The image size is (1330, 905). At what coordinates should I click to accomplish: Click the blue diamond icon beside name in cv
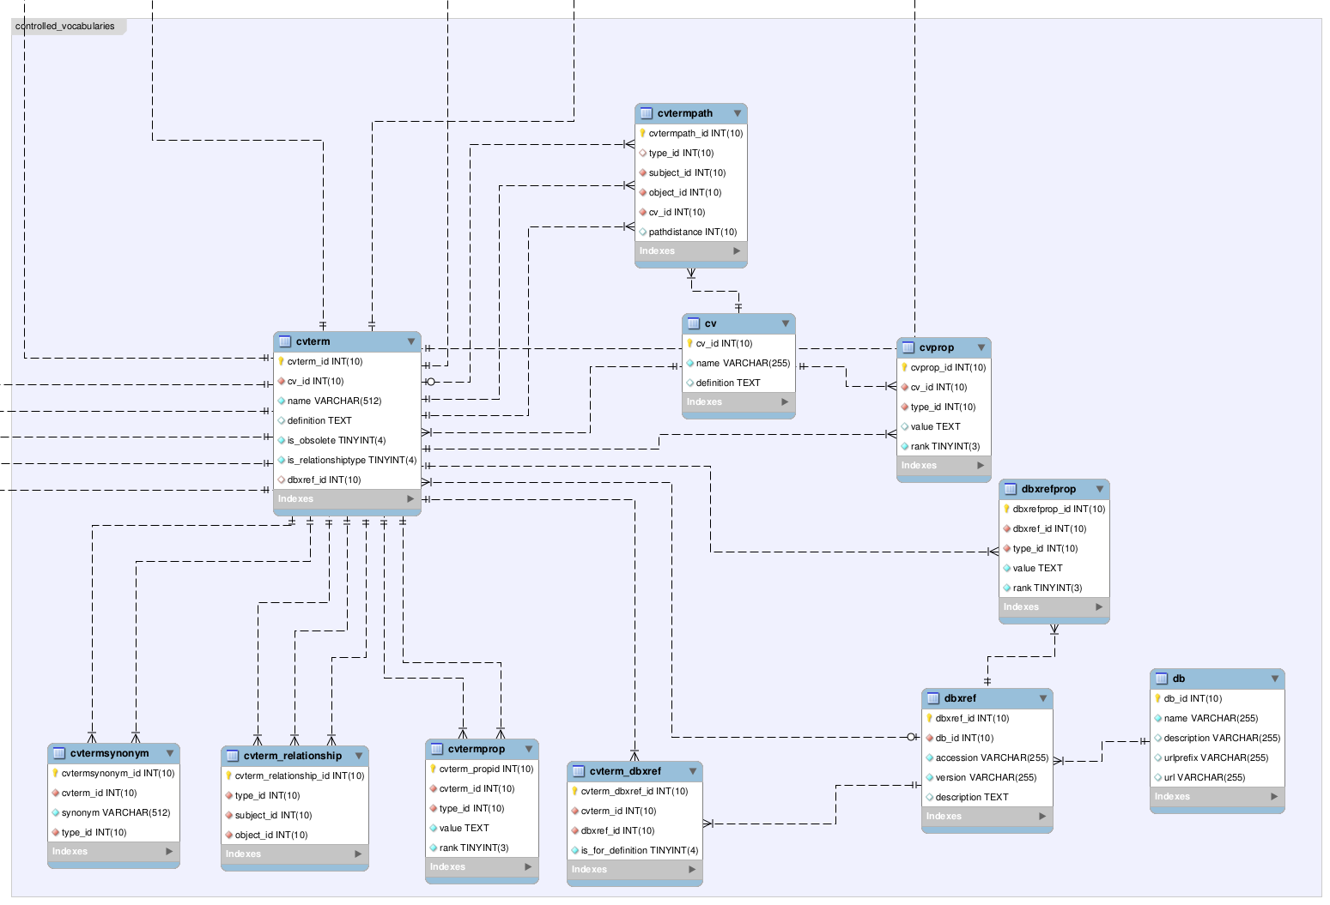click(692, 363)
